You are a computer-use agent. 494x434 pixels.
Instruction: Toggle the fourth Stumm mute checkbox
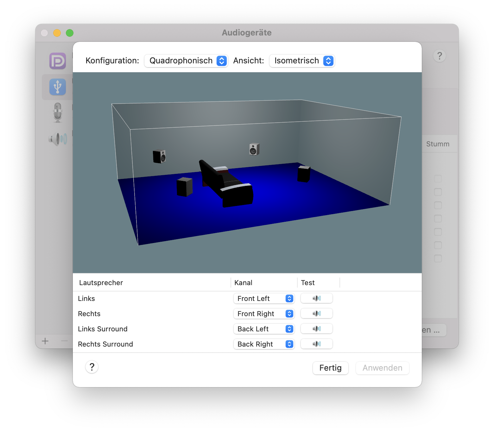tap(438, 219)
